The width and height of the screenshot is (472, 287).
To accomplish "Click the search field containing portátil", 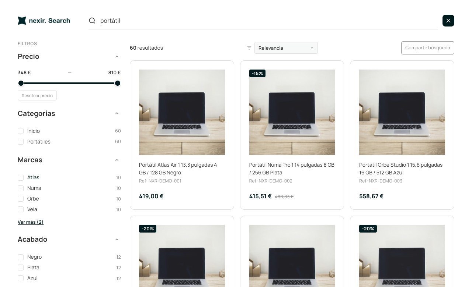I will coord(263,21).
